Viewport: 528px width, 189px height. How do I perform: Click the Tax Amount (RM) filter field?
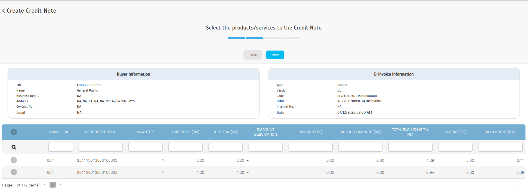coord(500,147)
